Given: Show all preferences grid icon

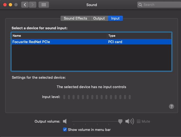Looking at the screenshot, I should click(x=44, y=5).
